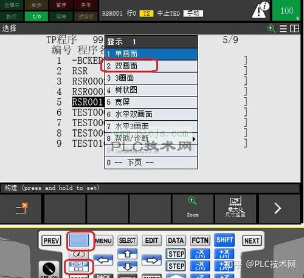Click the SELECT key
Viewport: 304px width, 278px height.
pyautogui.click(x=127, y=240)
